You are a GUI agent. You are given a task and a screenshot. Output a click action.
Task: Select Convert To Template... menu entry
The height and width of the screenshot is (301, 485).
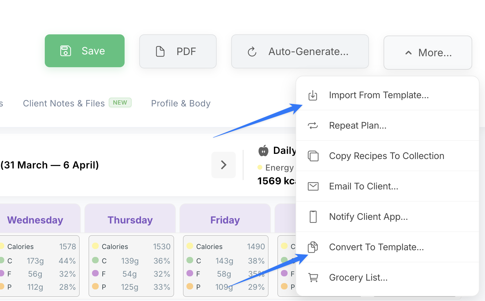(x=388, y=247)
